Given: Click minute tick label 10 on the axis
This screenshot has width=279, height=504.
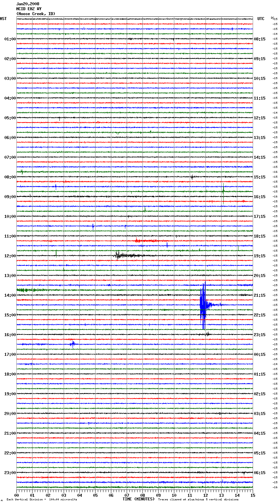Looking at the screenshot, I should [174, 495].
